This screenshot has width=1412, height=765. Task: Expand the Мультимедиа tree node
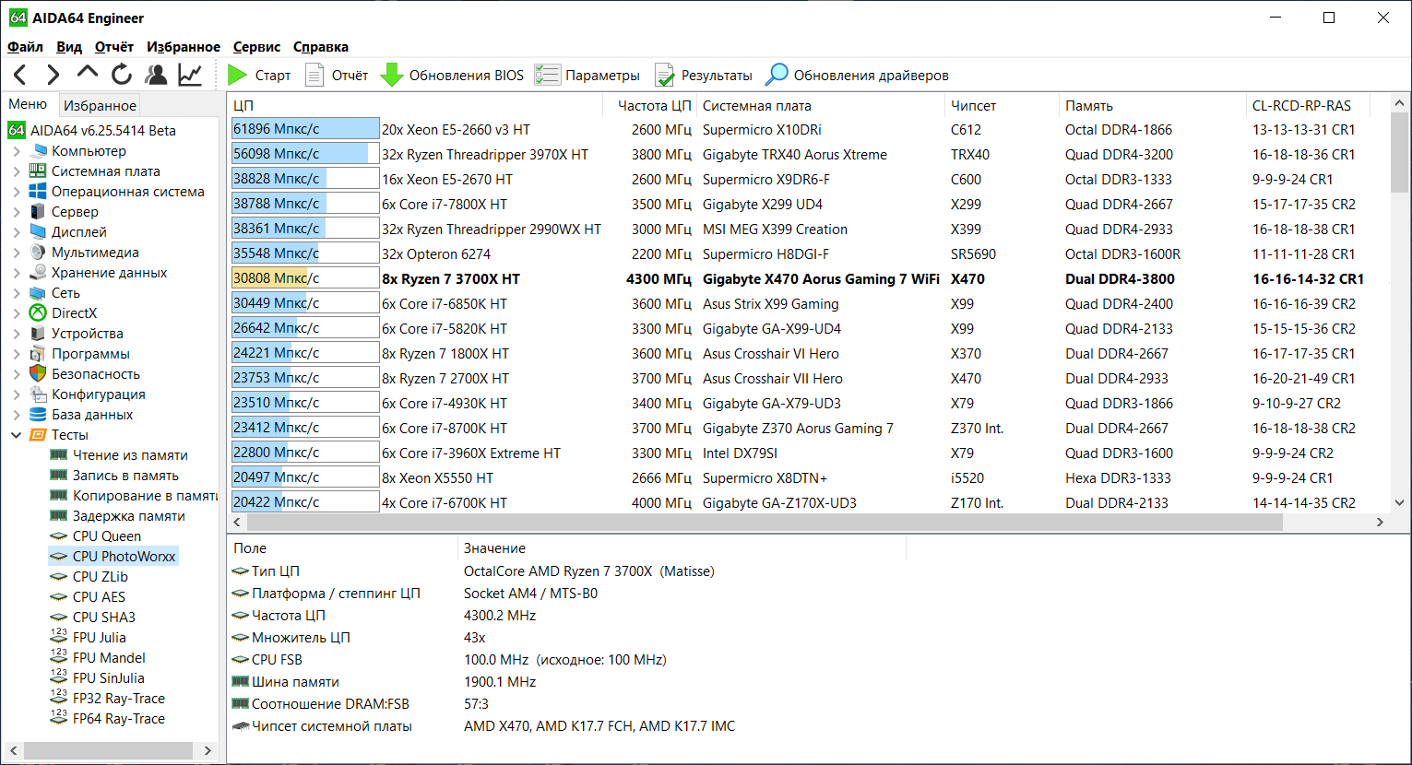(x=17, y=253)
